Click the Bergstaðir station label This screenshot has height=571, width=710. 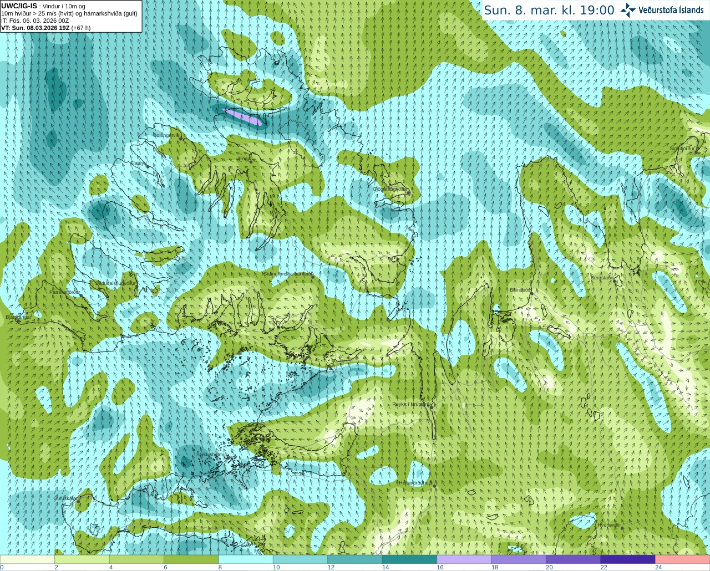pos(602,278)
